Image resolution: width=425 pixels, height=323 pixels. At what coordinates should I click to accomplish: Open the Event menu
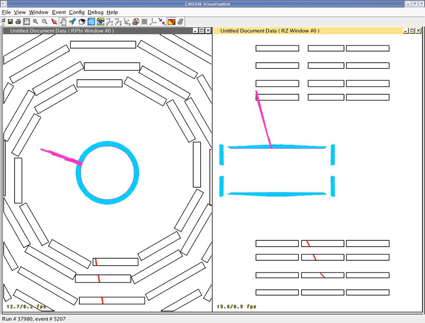click(x=59, y=12)
